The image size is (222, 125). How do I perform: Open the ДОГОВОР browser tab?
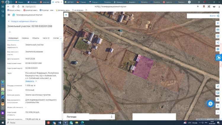(x=69, y=2)
